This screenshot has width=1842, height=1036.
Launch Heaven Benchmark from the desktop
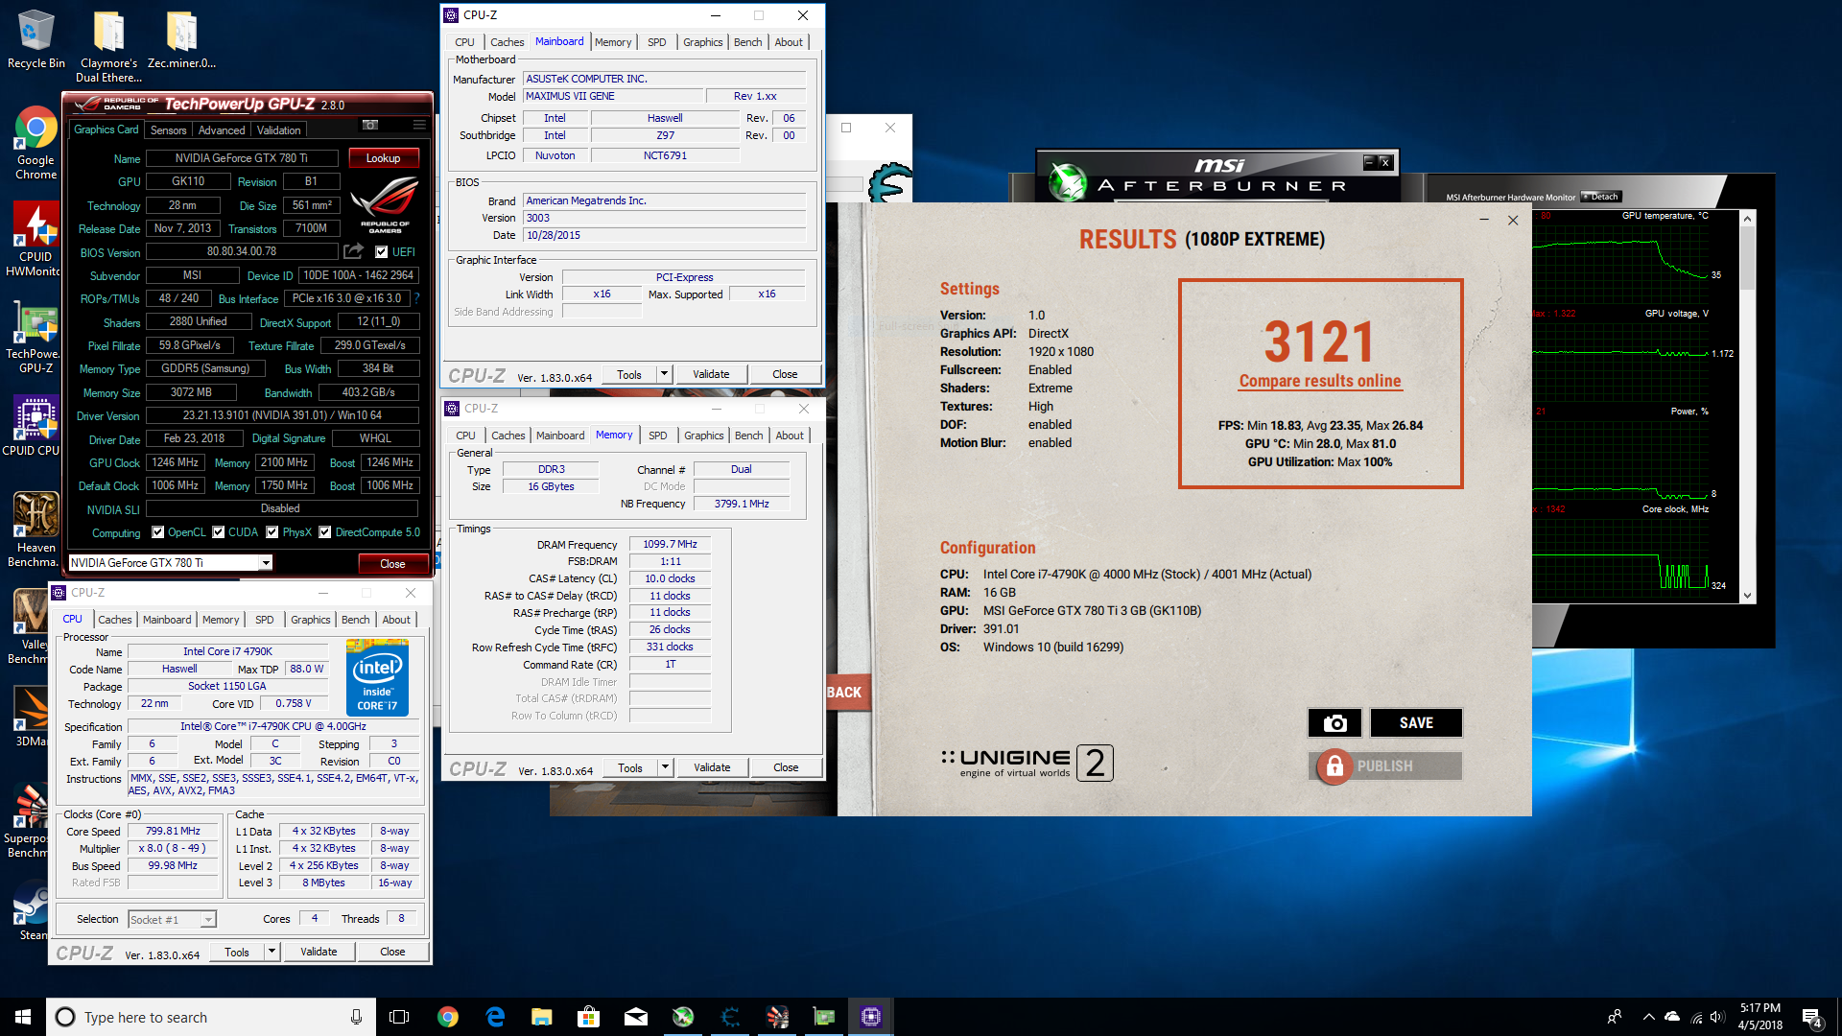(35, 530)
